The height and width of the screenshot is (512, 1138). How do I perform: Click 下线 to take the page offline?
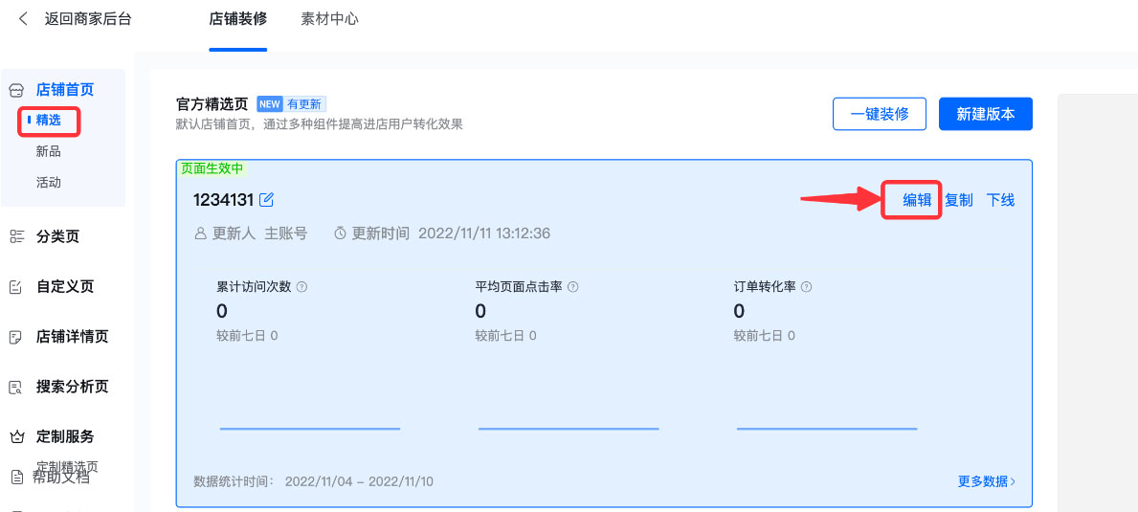click(x=1000, y=200)
